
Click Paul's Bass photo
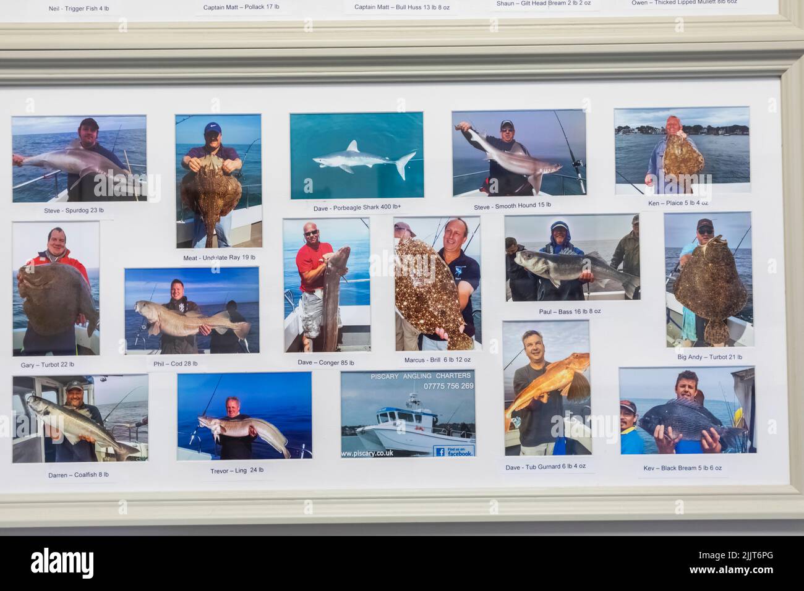point(572,257)
